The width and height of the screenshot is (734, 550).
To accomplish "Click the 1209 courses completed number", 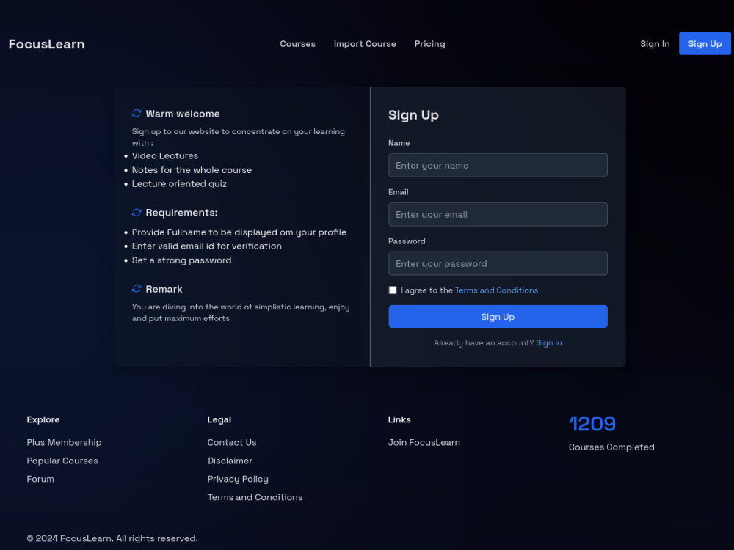I will pyautogui.click(x=592, y=424).
